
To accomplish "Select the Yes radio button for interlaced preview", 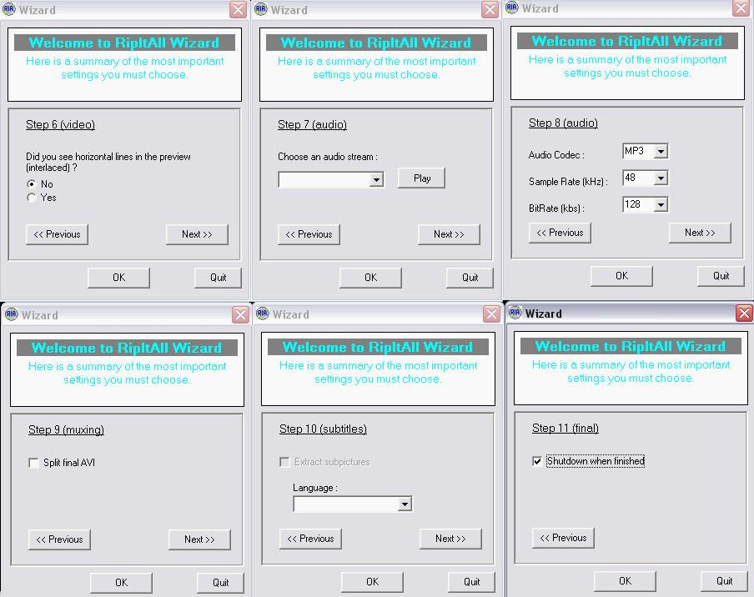I will tap(32, 198).
